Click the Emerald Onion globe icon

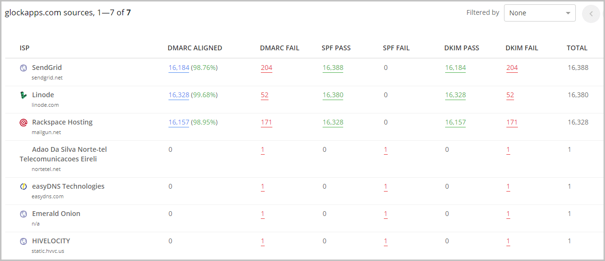(23, 214)
